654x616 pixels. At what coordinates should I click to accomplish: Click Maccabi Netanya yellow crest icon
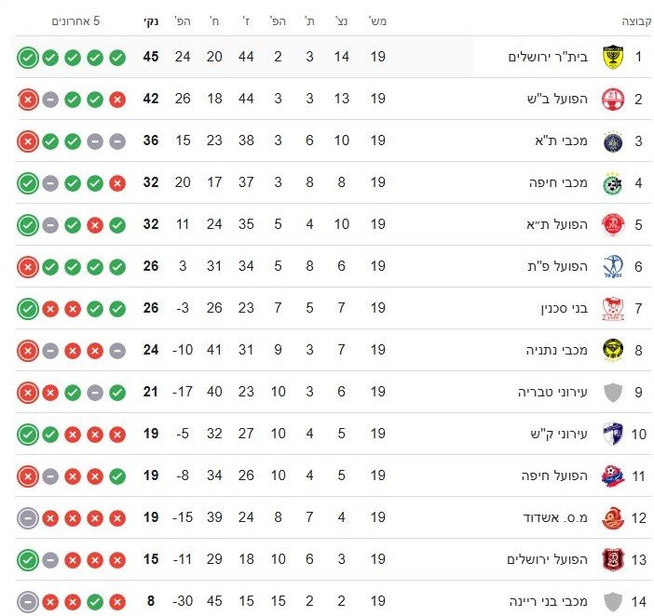click(x=611, y=351)
